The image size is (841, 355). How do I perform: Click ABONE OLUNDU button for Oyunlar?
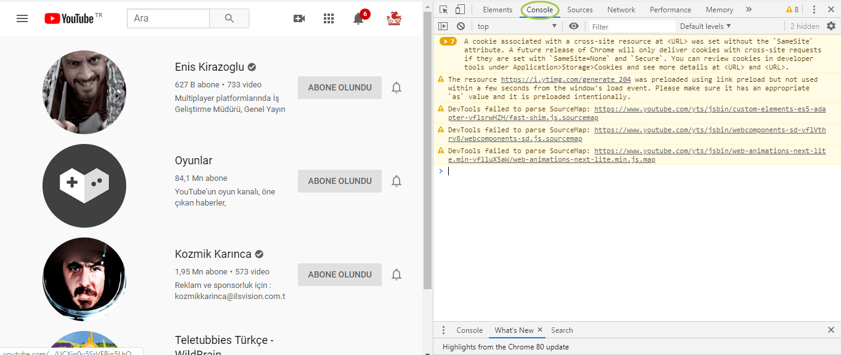coord(340,181)
